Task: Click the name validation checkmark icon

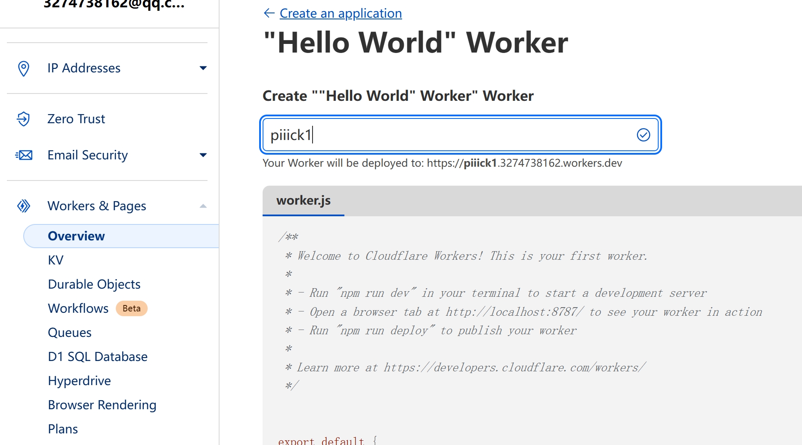Action: tap(643, 135)
